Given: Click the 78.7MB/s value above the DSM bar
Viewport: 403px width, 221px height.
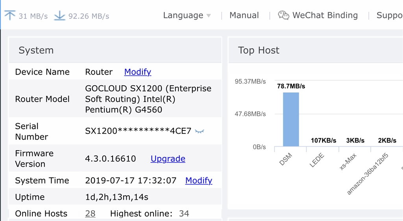Looking at the screenshot, I should coord(291,86).
